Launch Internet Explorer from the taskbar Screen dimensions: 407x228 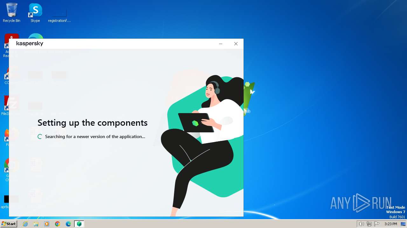click(25, 224)
